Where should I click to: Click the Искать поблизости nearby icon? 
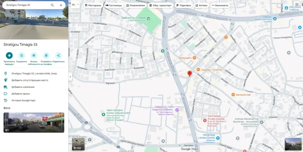(34, 55)
